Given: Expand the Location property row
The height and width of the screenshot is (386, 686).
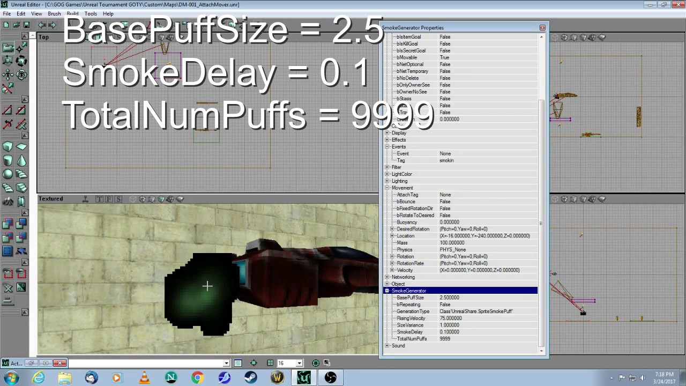Looking at the screenshot, I should (x=392, y=236).
